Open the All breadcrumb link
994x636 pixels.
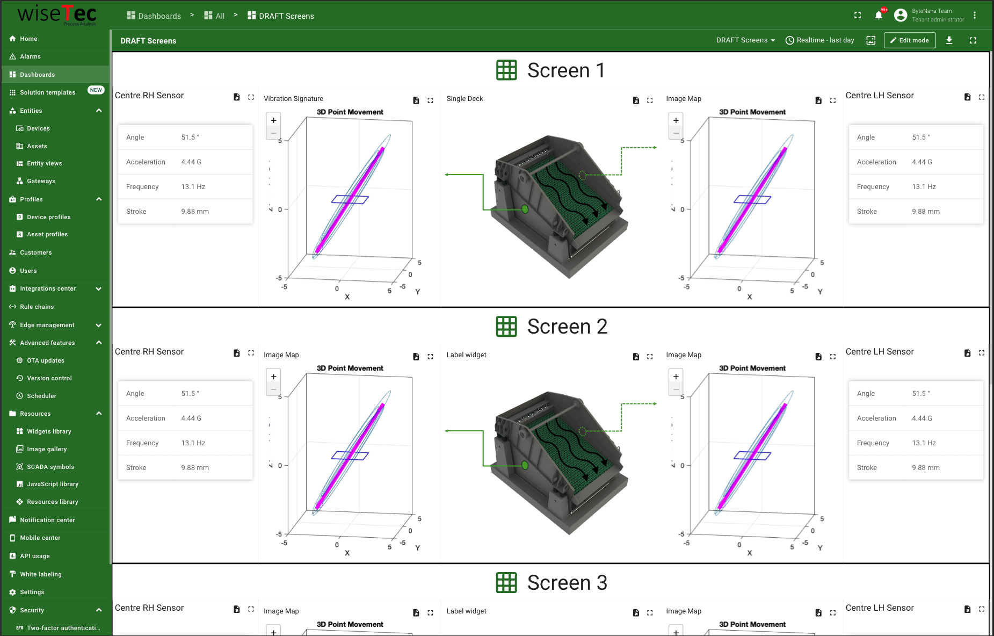tap(214, 16)
